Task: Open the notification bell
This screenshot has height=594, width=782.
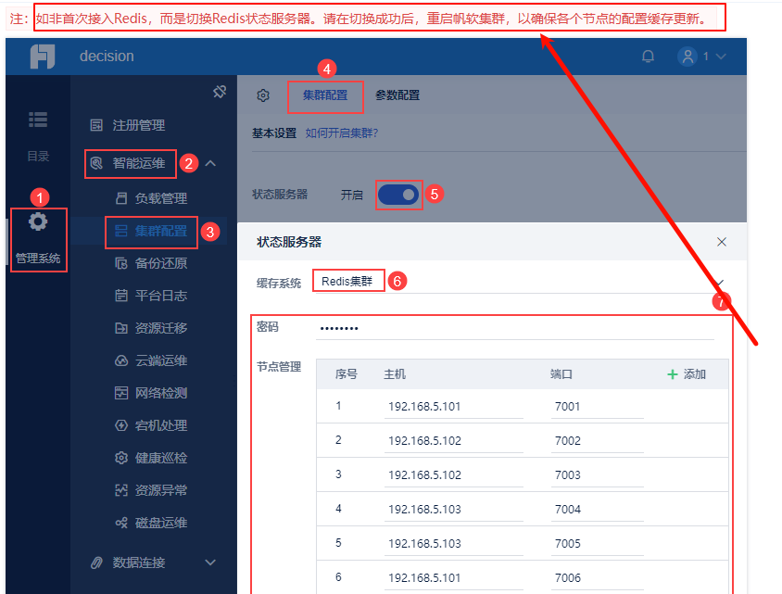Action: tap(648, 57)
